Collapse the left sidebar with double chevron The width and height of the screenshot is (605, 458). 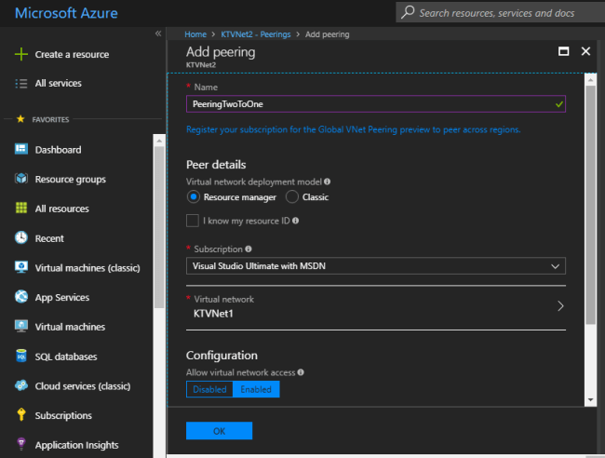point(158,34)
